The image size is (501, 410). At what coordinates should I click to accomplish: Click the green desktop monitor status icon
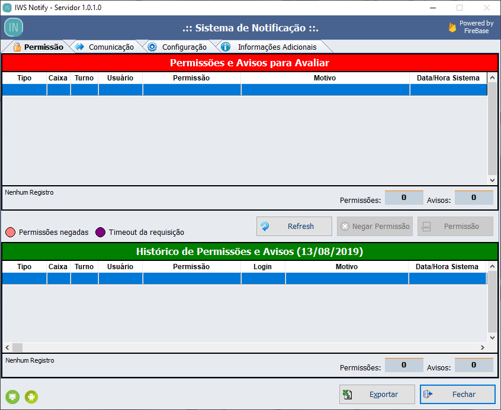tap(12, 396)
